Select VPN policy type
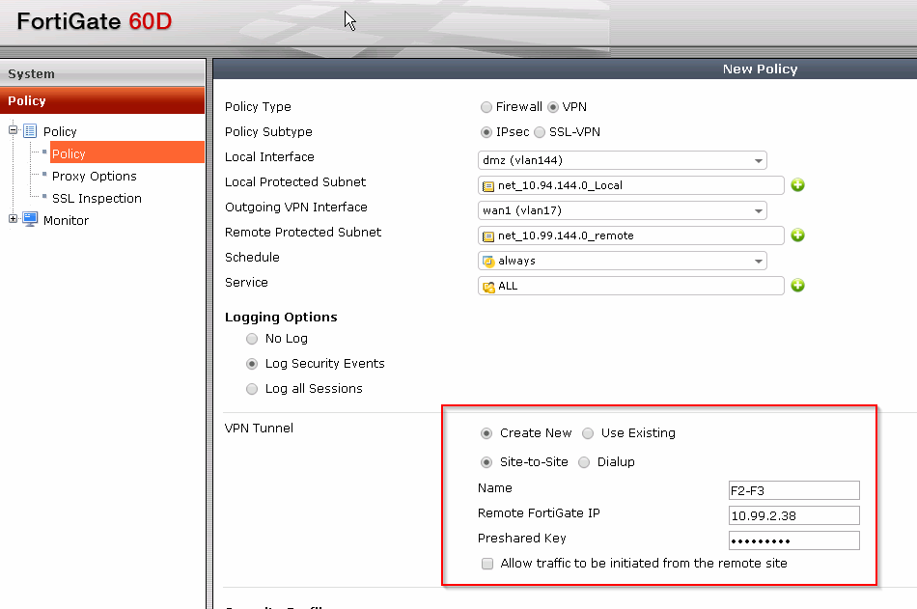 coord(553,107)
